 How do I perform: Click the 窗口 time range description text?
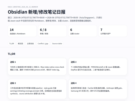pyautogui.click(x=55, y=19)
